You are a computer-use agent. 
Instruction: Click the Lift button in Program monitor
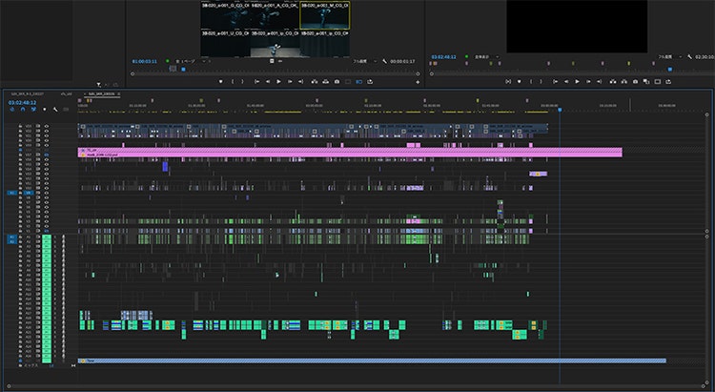pyautogui.click(x=612, y=82)
